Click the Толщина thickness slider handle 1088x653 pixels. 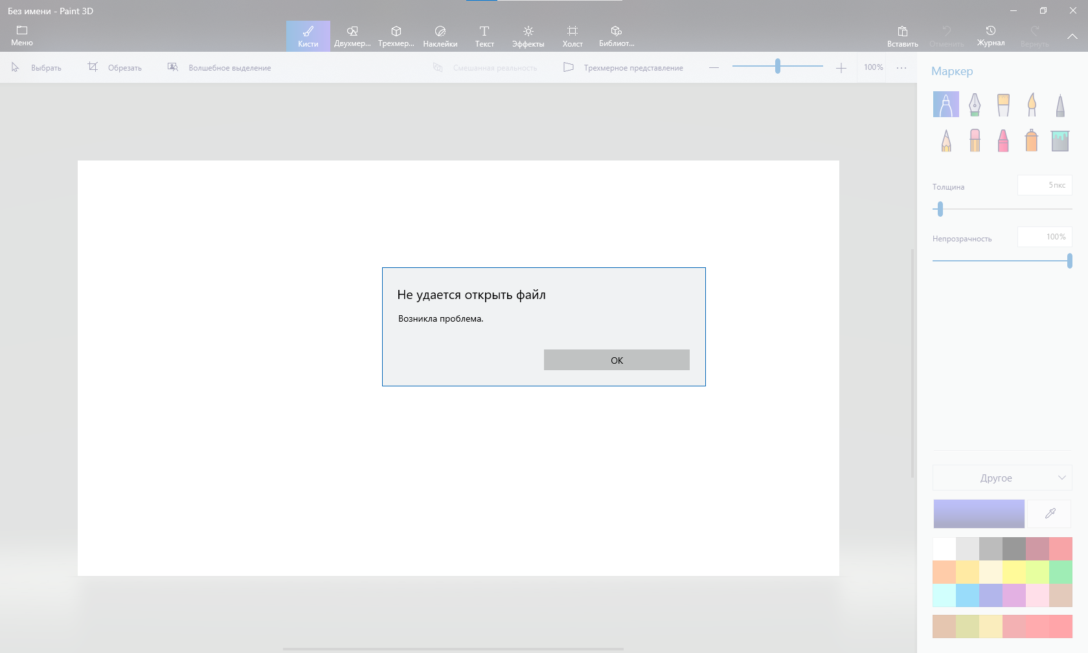pyautogui.click(x=940, y=209)
